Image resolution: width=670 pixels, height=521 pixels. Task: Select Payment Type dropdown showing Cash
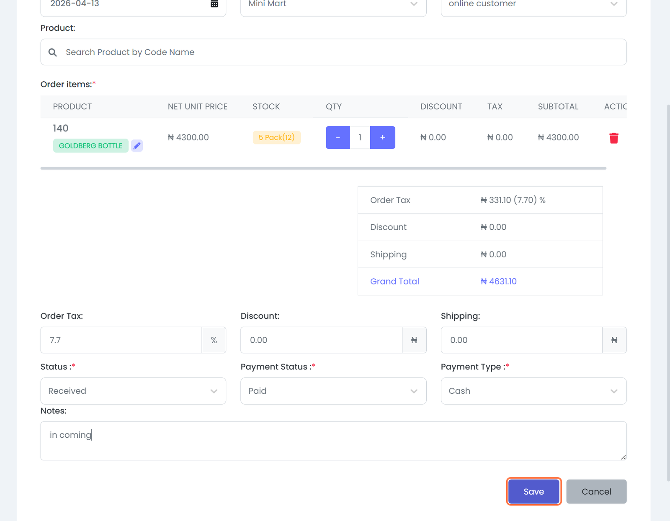coord(533,391)
